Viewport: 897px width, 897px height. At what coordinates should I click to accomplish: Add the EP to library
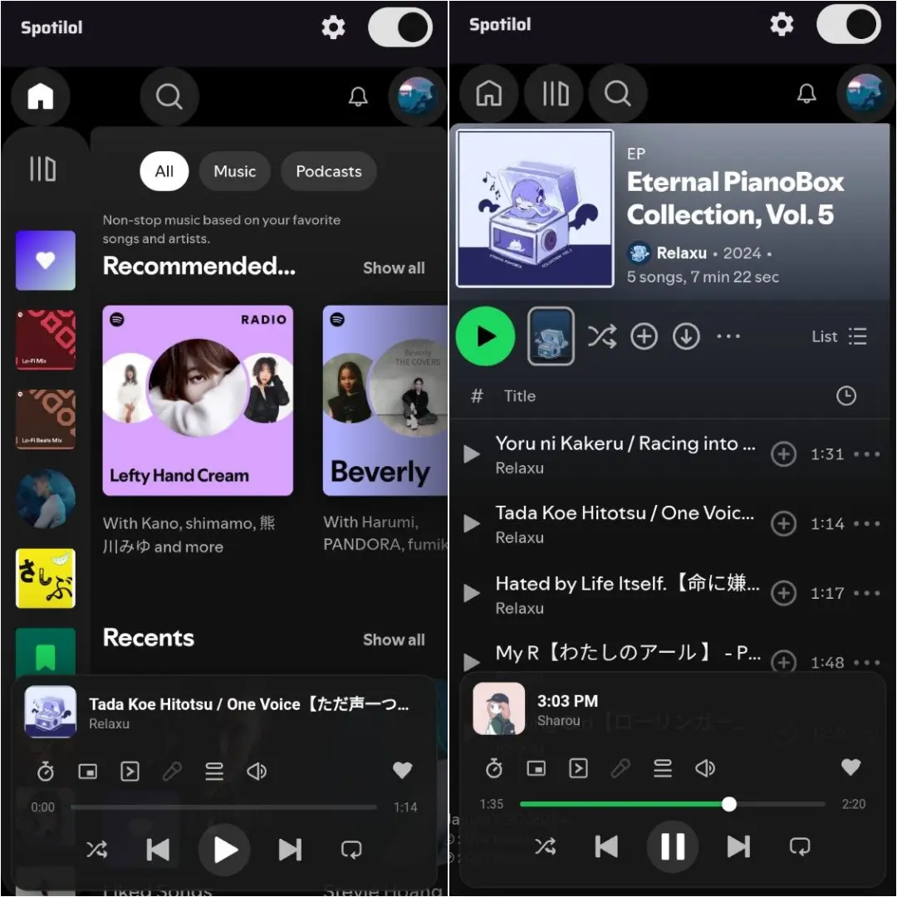[645, 336]
